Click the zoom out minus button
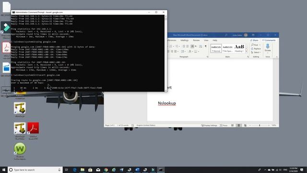Viewport: 307px width, 173px height. (x=250, y=125)
